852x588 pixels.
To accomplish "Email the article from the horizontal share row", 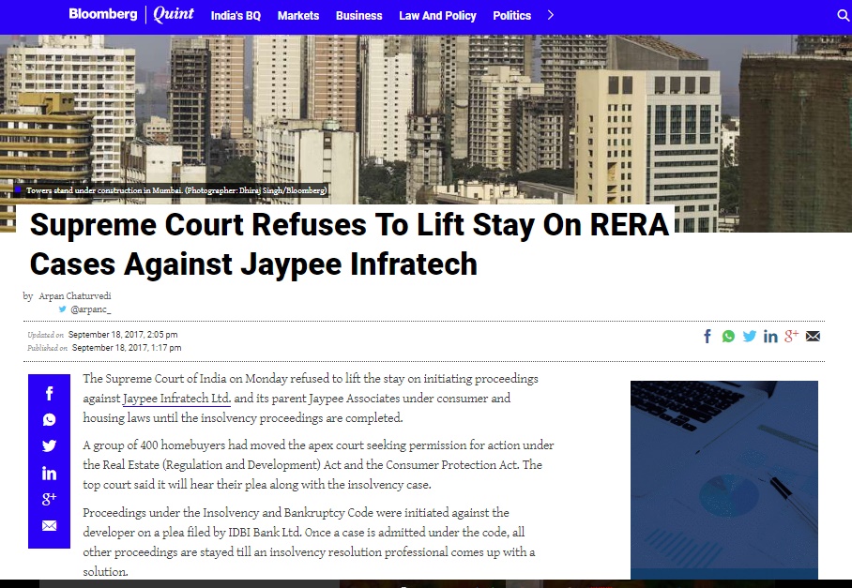I will click(x=813, y=336).
